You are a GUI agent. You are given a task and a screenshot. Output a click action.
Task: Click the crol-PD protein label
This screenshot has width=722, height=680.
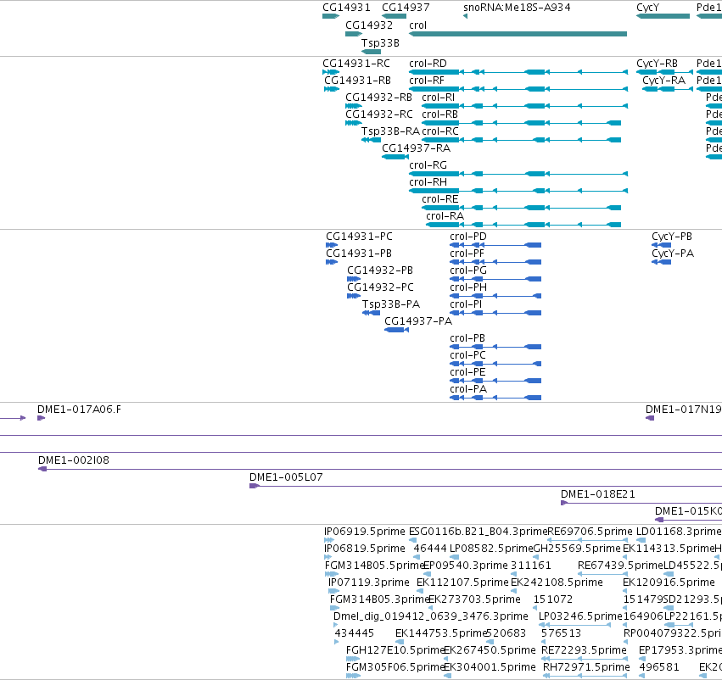tap(468, 237)
